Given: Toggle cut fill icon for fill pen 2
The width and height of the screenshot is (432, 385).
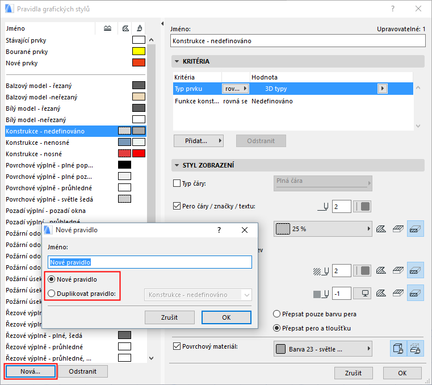Looking at the screenshot, I should point(415,271).
